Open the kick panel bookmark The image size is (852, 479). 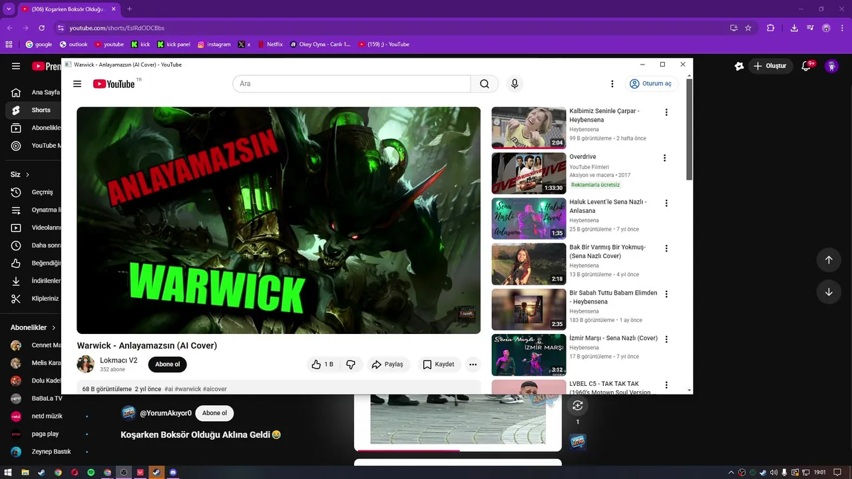(174, 45)
